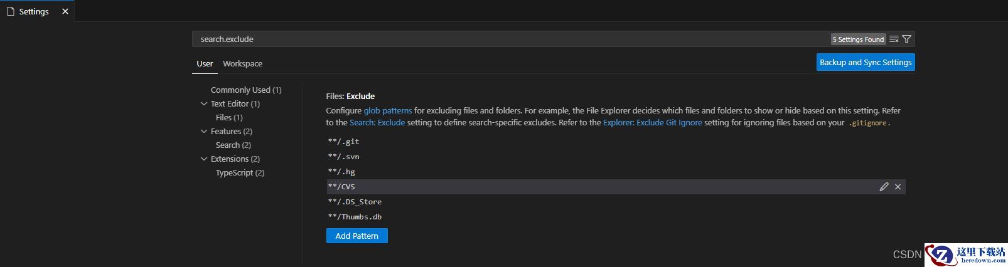The height and width of the screenshot is (267, 1008).
Task: Collapse the Features tree section
Action: [203, 131]
